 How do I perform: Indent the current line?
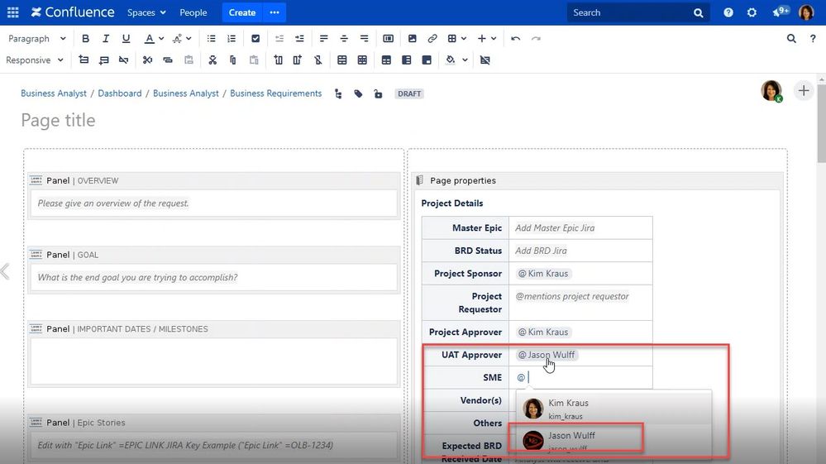[299, 38]
